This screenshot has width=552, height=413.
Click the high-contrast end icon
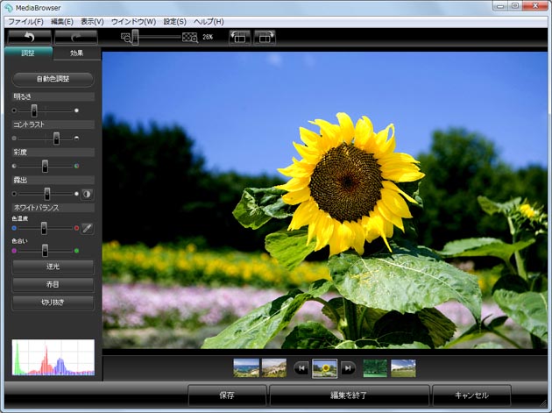76,139
